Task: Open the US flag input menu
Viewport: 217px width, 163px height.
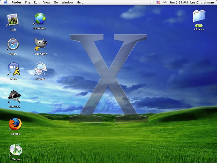Action: click(158, 2)
